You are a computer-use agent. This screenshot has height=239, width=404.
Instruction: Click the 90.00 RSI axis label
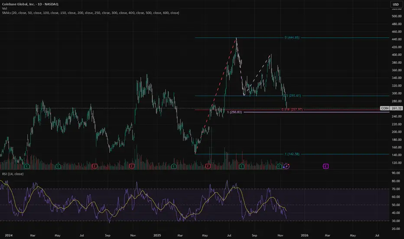point(396,173)
